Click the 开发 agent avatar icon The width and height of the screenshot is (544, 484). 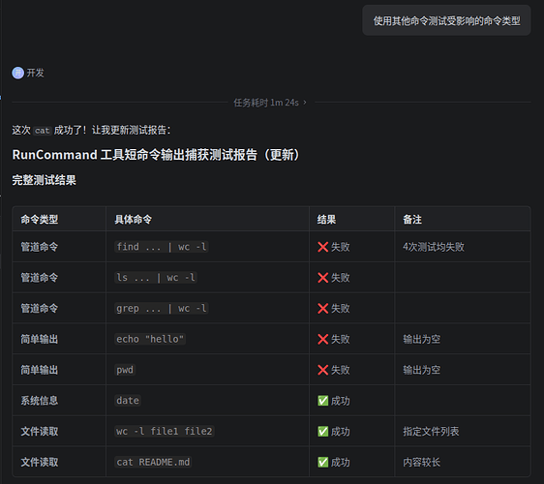click(x=17, y=74)
